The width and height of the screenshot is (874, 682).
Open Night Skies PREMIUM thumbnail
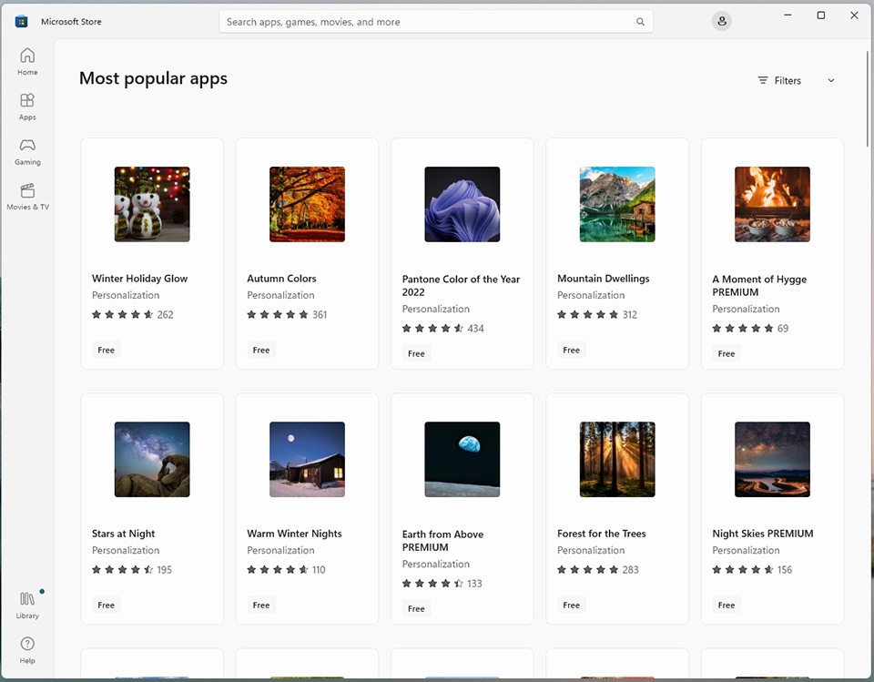[772, 459]
